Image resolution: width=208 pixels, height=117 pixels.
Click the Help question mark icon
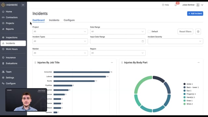click(x=163, y=5)
